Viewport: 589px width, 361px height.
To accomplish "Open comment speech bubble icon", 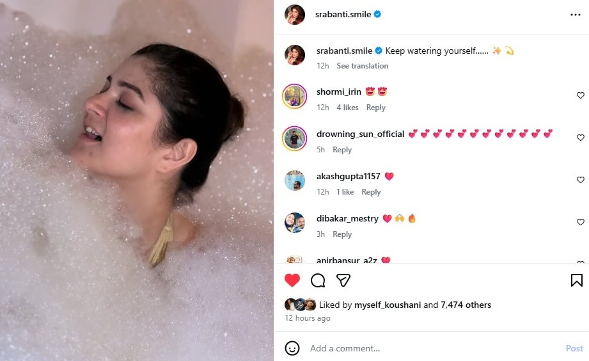I will pyautogui.click(x=318, y=280).
